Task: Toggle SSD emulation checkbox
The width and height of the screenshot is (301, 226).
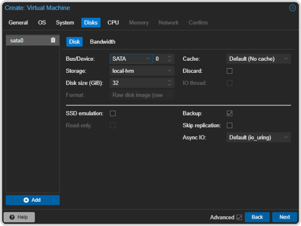Action: tap(113, 113)
